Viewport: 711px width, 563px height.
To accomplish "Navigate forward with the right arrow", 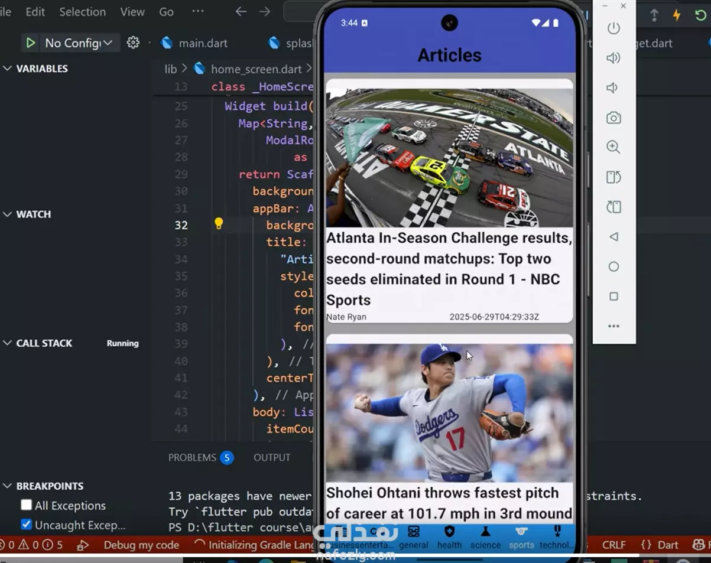I will [264, 12].
